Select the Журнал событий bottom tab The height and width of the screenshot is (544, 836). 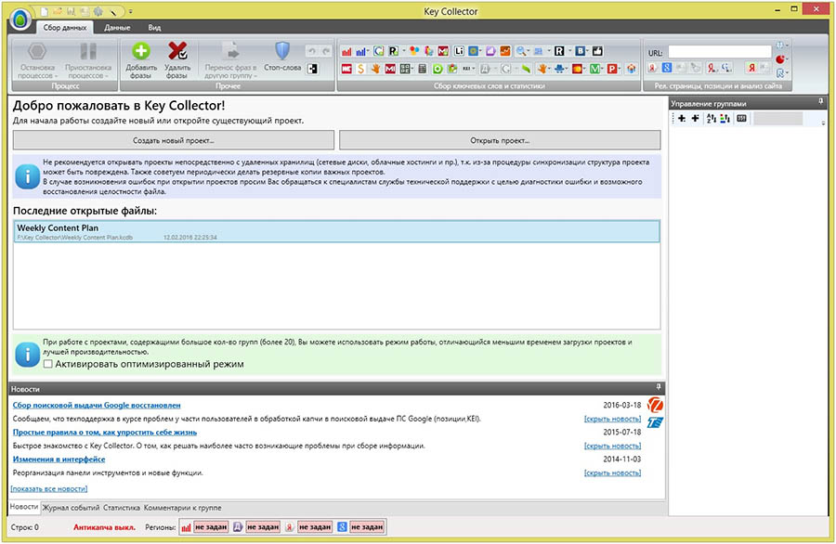coord(71,508)
